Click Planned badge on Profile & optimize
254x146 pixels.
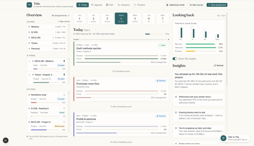(161, 116)
